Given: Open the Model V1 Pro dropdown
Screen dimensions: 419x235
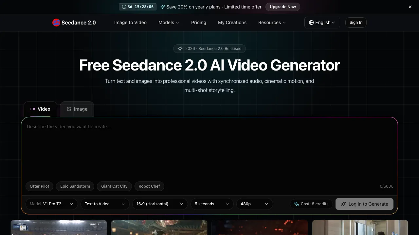Looking at the screenshot, I should point(52,204).
